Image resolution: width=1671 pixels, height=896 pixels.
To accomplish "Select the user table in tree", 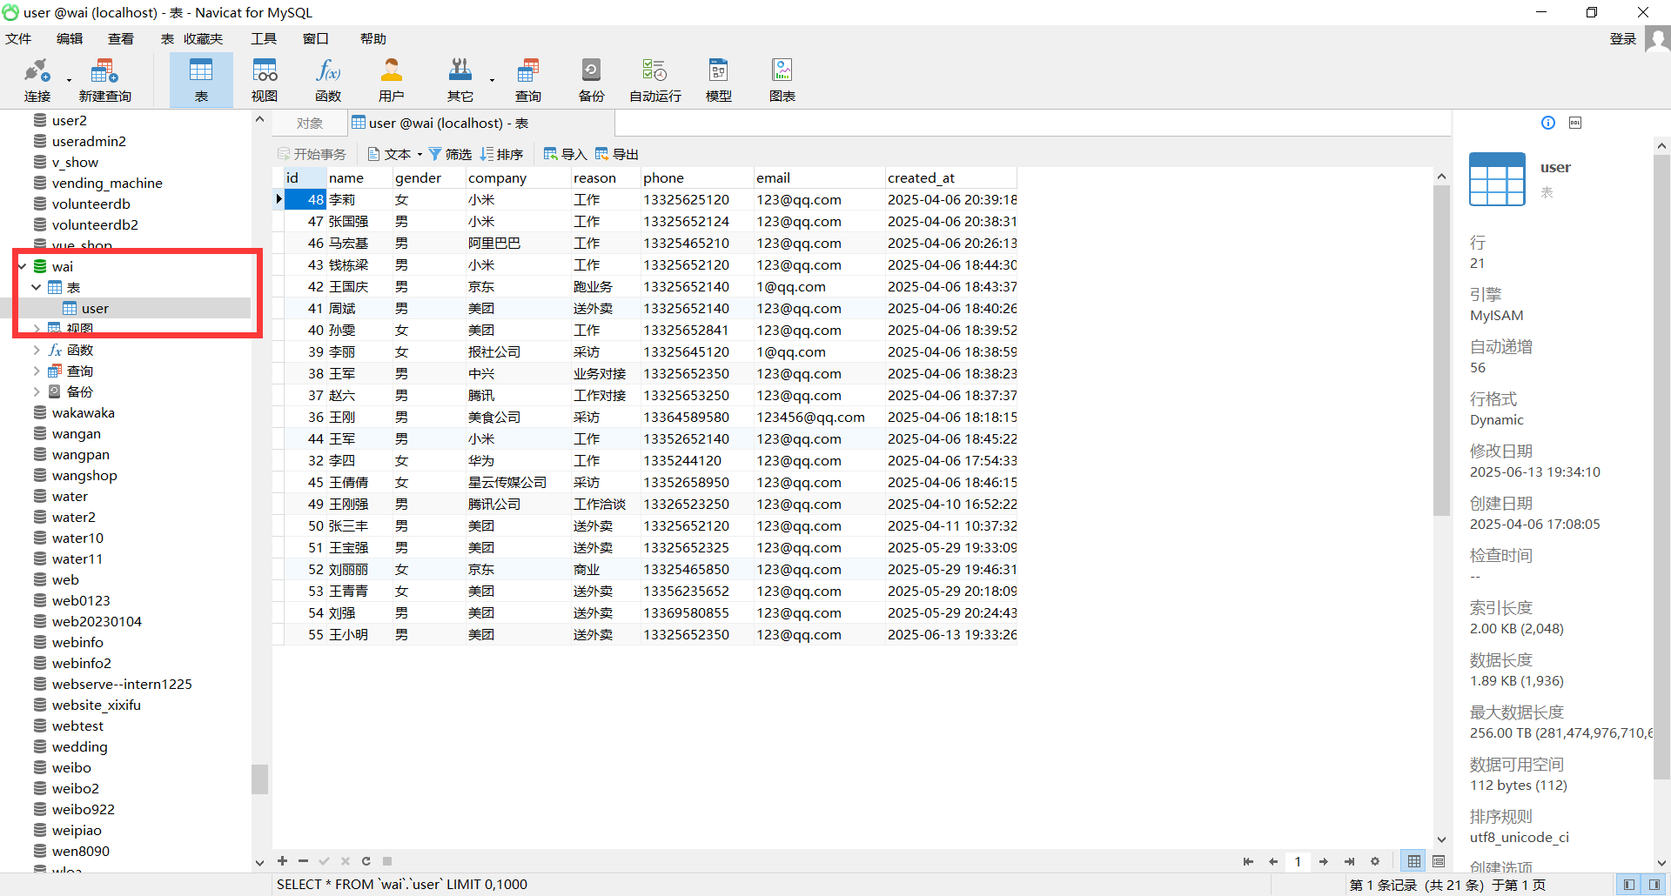I will 95,308.
